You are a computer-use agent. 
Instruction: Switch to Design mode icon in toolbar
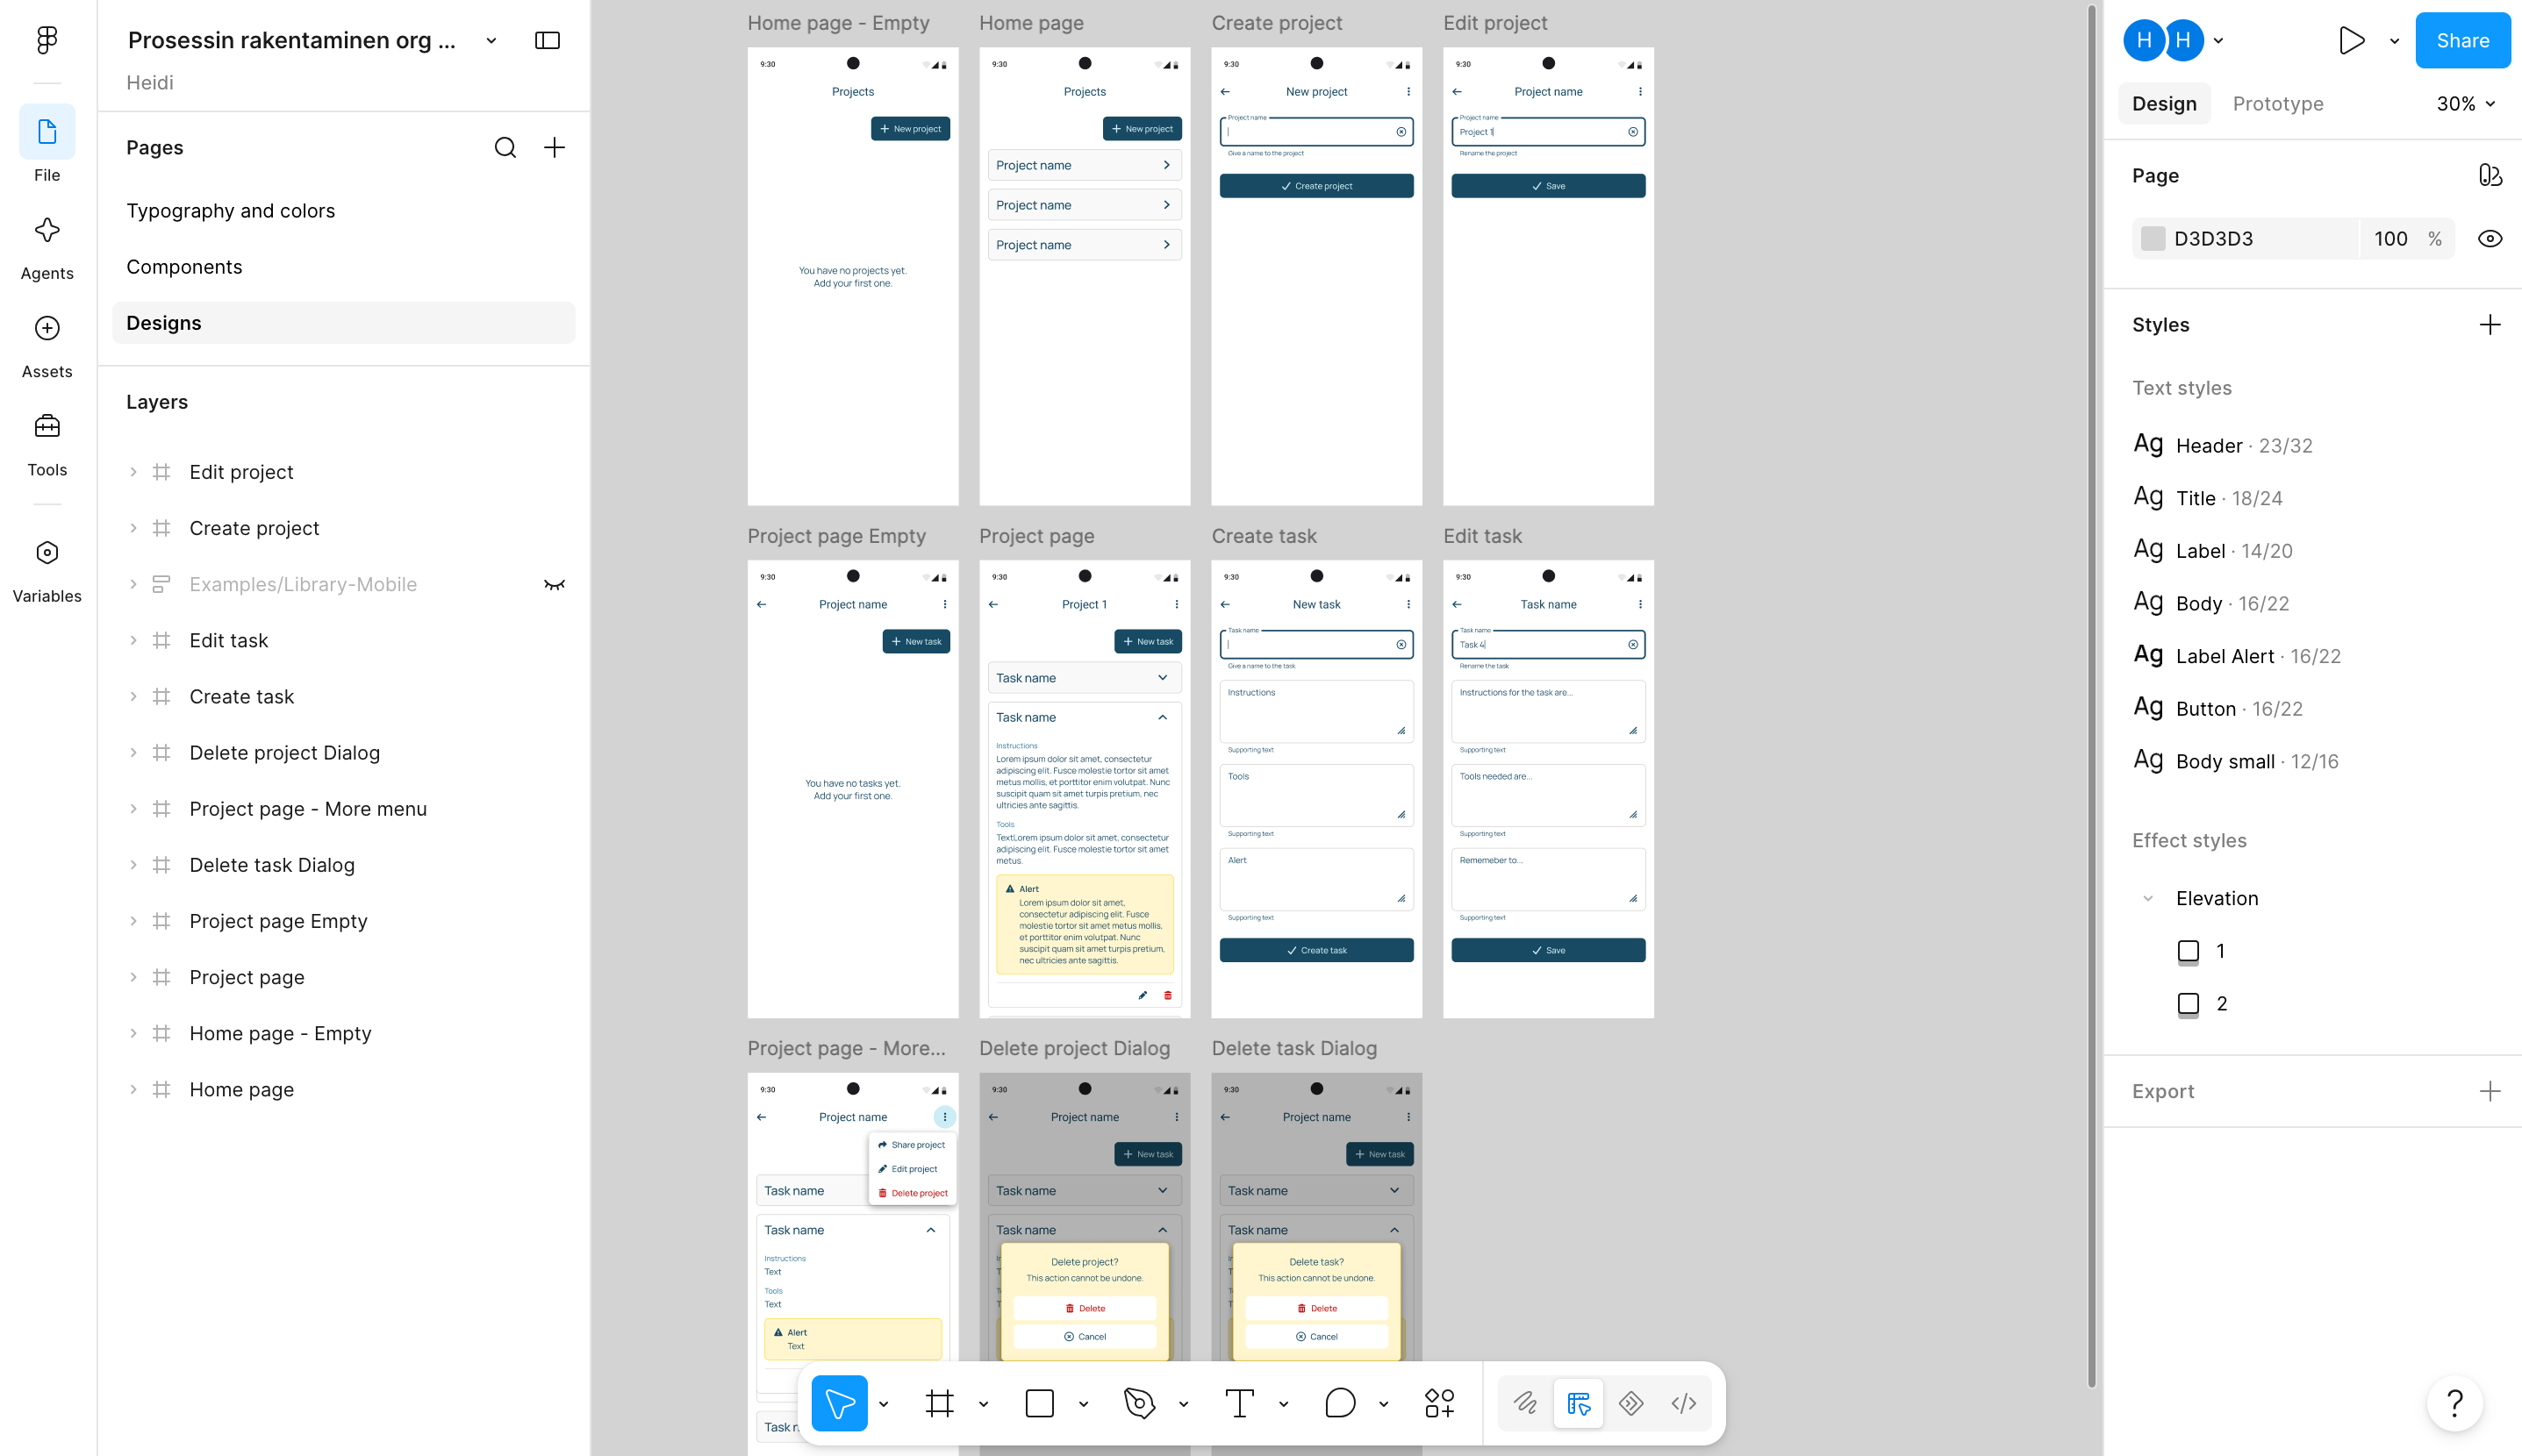1579,1403
